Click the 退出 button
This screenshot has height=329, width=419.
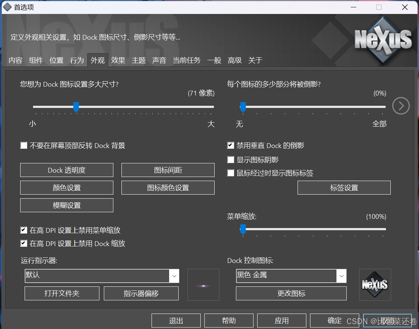(176, 321)
